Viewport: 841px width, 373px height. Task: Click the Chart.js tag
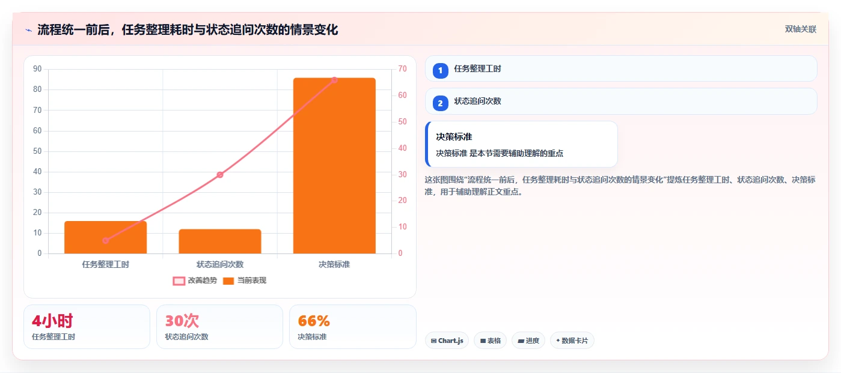click(x=447, y=341)
